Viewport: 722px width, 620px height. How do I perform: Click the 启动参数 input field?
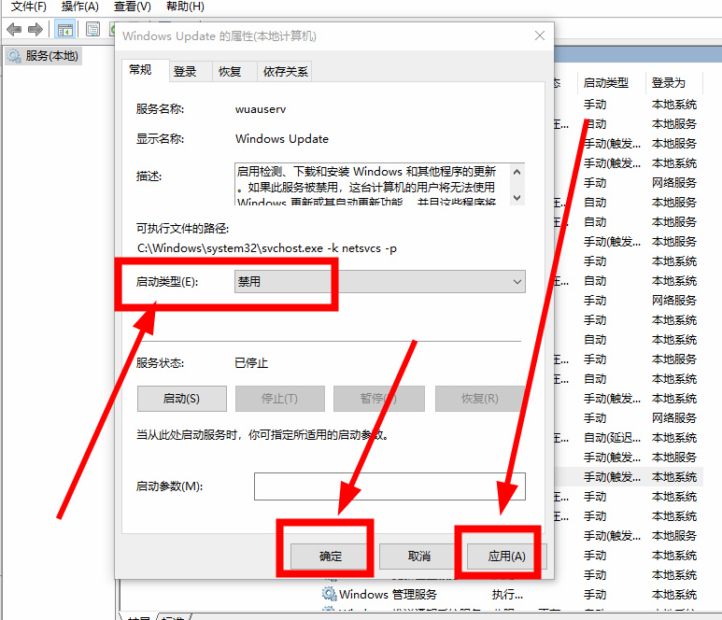tap(389, 486)
